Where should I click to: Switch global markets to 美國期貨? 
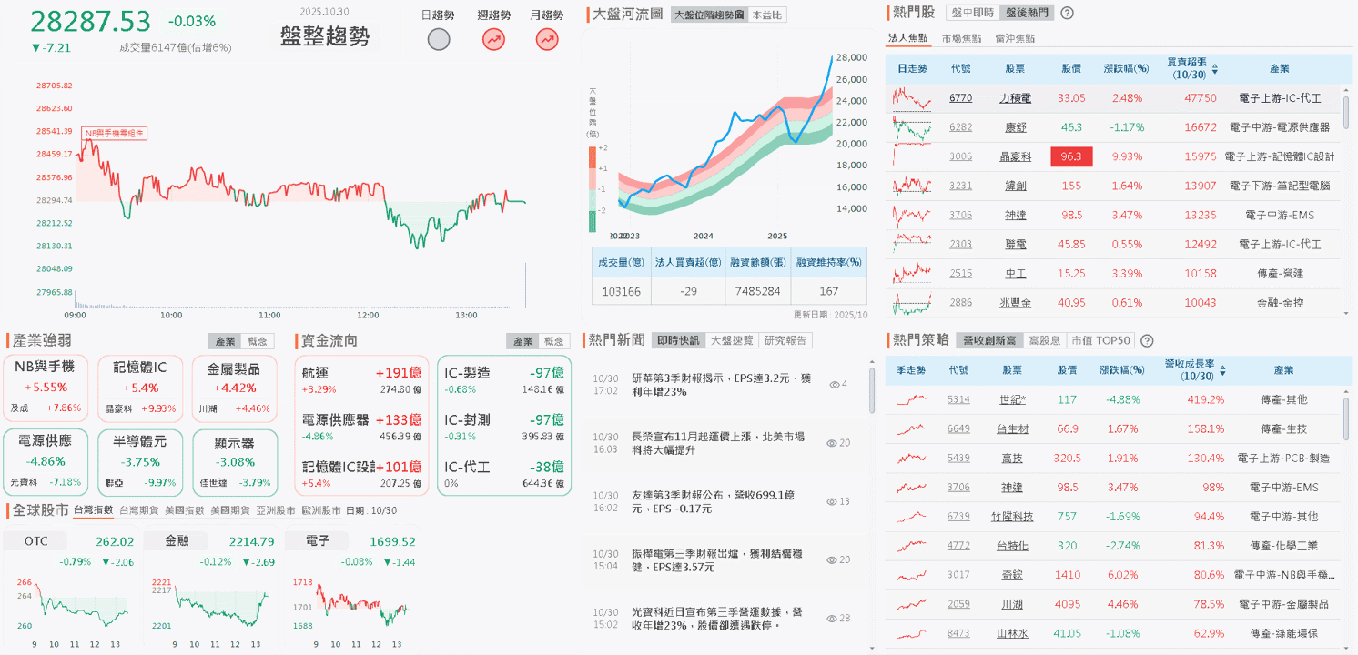230,510
